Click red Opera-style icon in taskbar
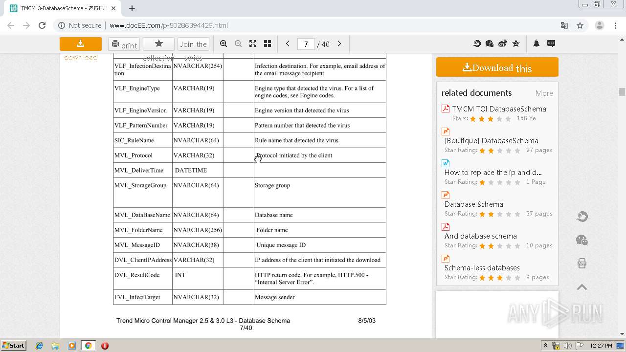 pyautogui.click(x=105, y=346)
